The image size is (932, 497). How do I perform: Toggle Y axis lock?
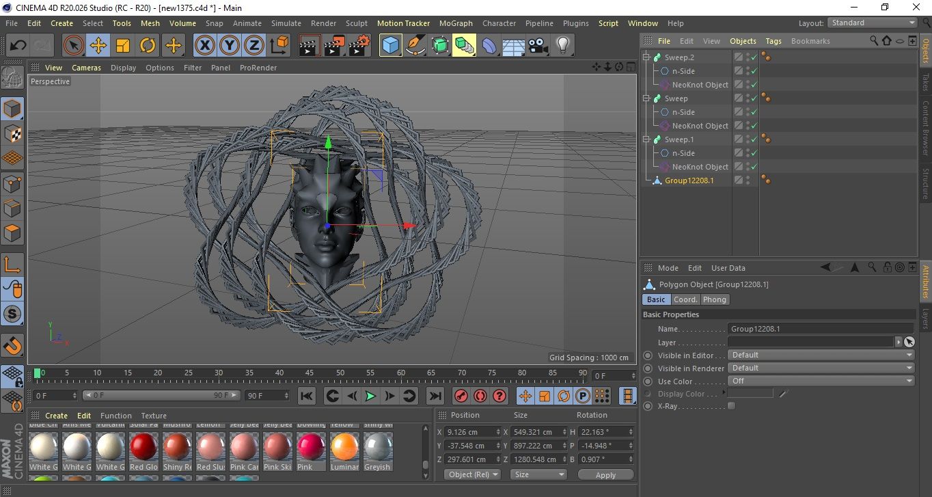tap(229, 46)
